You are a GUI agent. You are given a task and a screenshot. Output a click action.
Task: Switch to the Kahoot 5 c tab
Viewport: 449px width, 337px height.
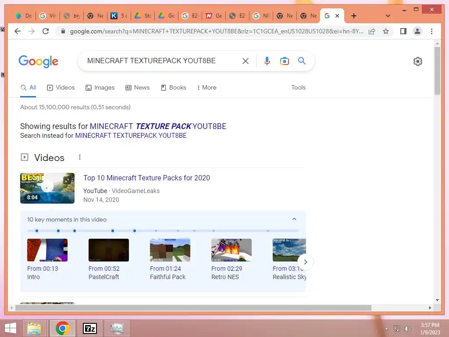coord(119,16)
